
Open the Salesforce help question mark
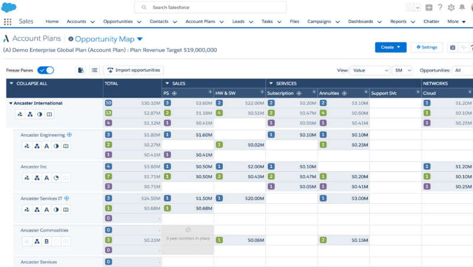coord(440,7)
